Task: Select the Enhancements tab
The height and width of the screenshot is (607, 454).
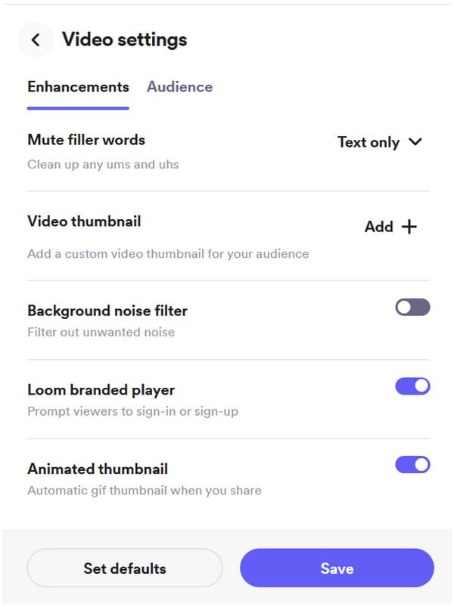Action: [77, 87]
